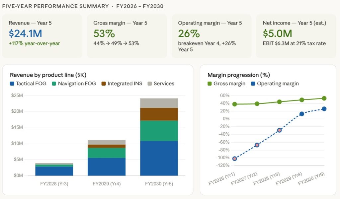Click the Integrated INS brown legend swatch
Image resolution: width=340 pixels, height=199 pixels.
104,84
